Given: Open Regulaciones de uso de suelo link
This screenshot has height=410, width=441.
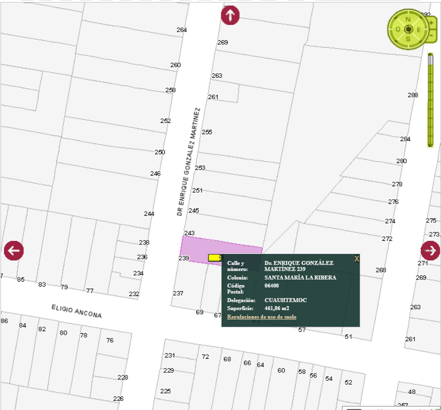Looking at the screenshot, I should 261,317.
